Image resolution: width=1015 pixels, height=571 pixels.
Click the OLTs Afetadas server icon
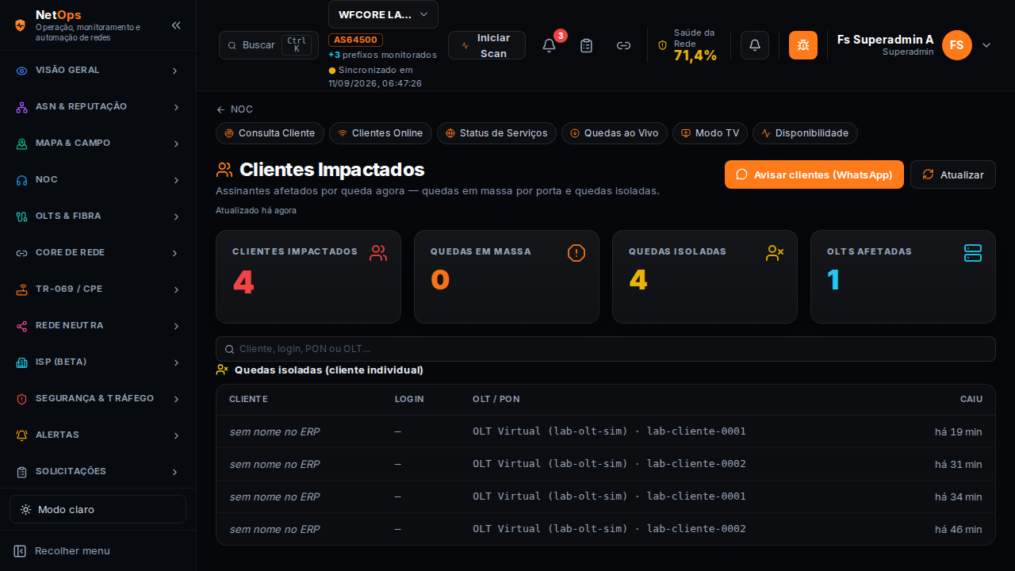pos(973,253)
